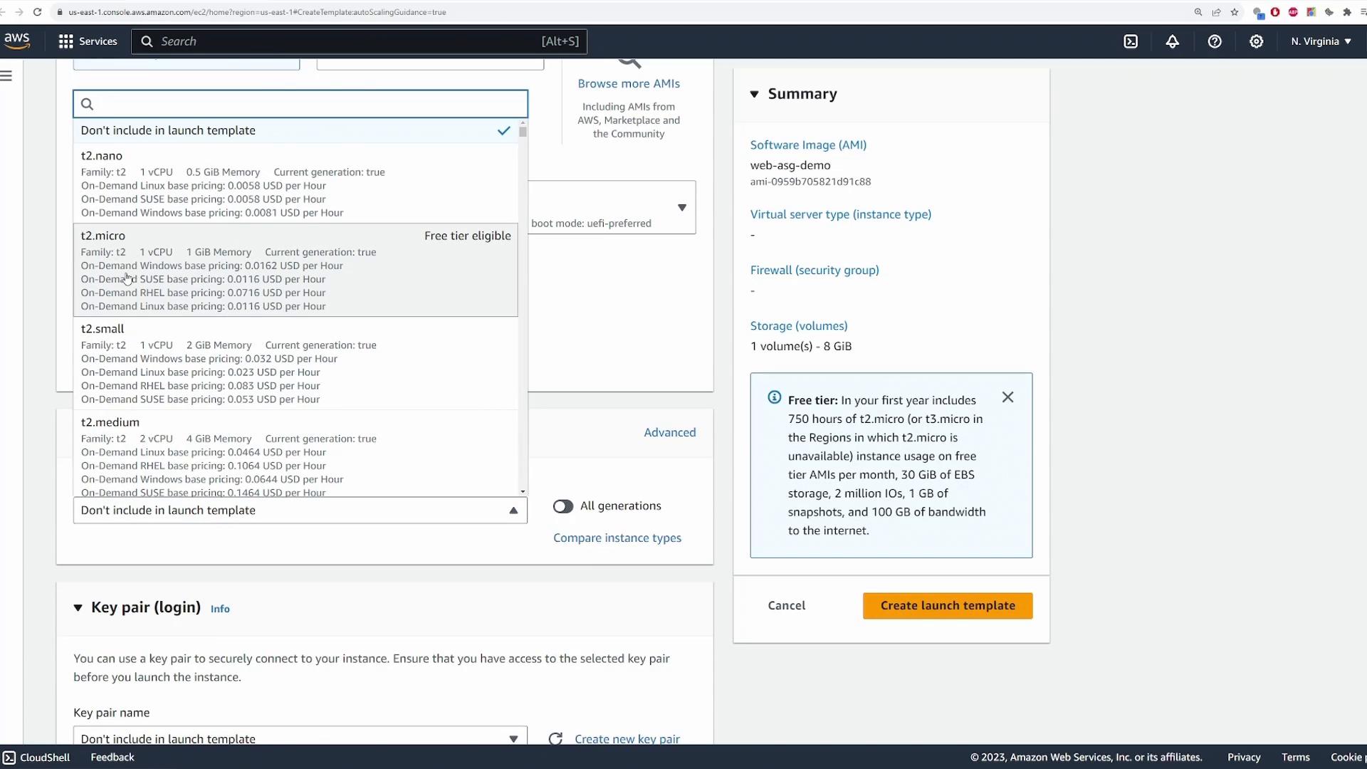Open the settings gear icon
This screenshot has width=1367, height=769.
[1257, 41]
